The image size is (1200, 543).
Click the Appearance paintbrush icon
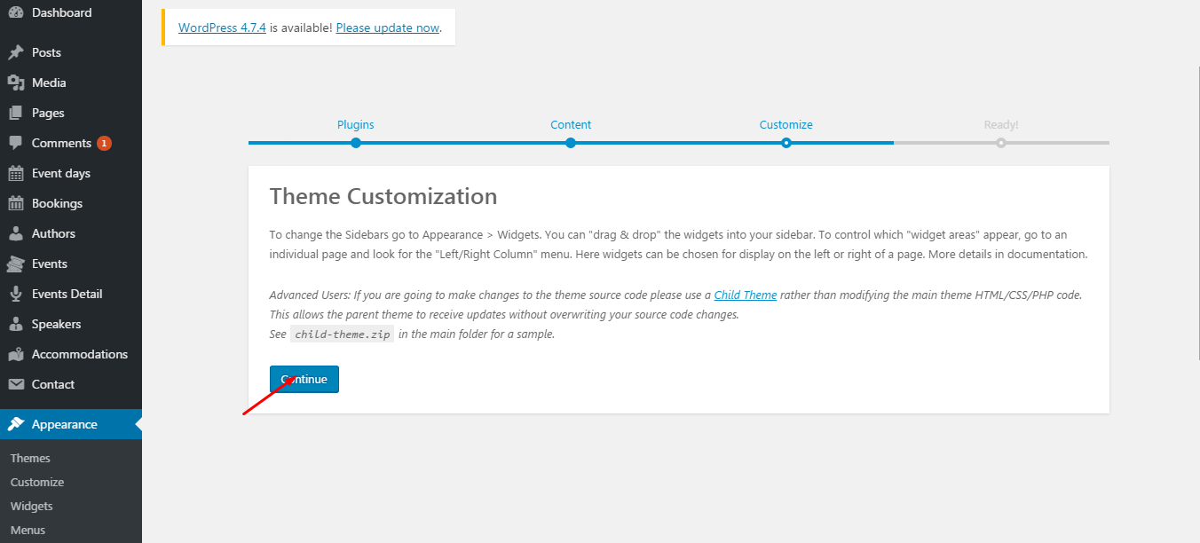[x=16, y=424]
